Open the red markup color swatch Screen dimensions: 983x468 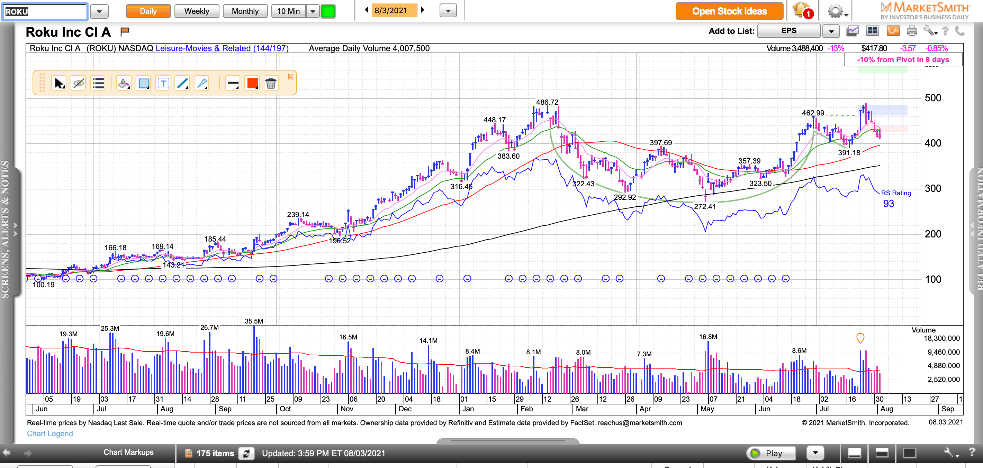point(252,83)
